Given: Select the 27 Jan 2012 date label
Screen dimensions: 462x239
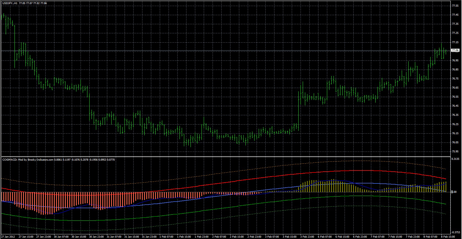Looking at the screenshot, I should click(x=7, y=237).
